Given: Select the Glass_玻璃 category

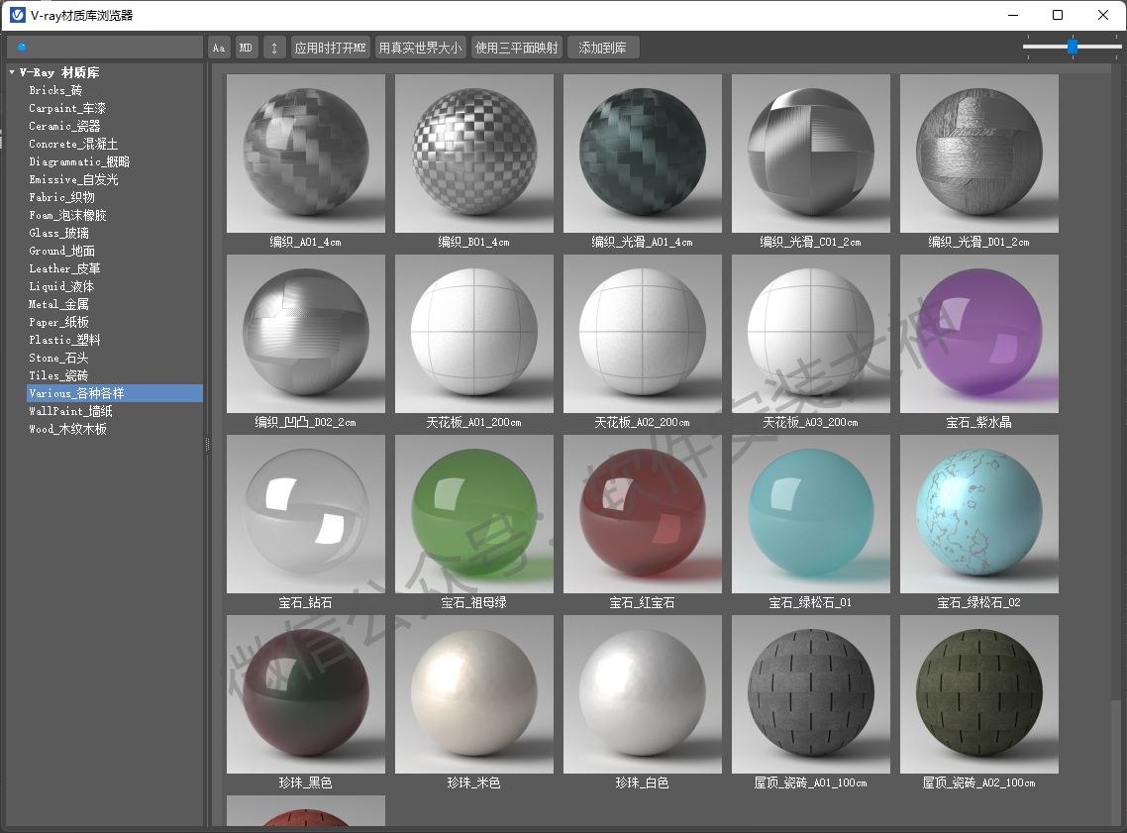Looking at the screenshot, I should (58, 233).
